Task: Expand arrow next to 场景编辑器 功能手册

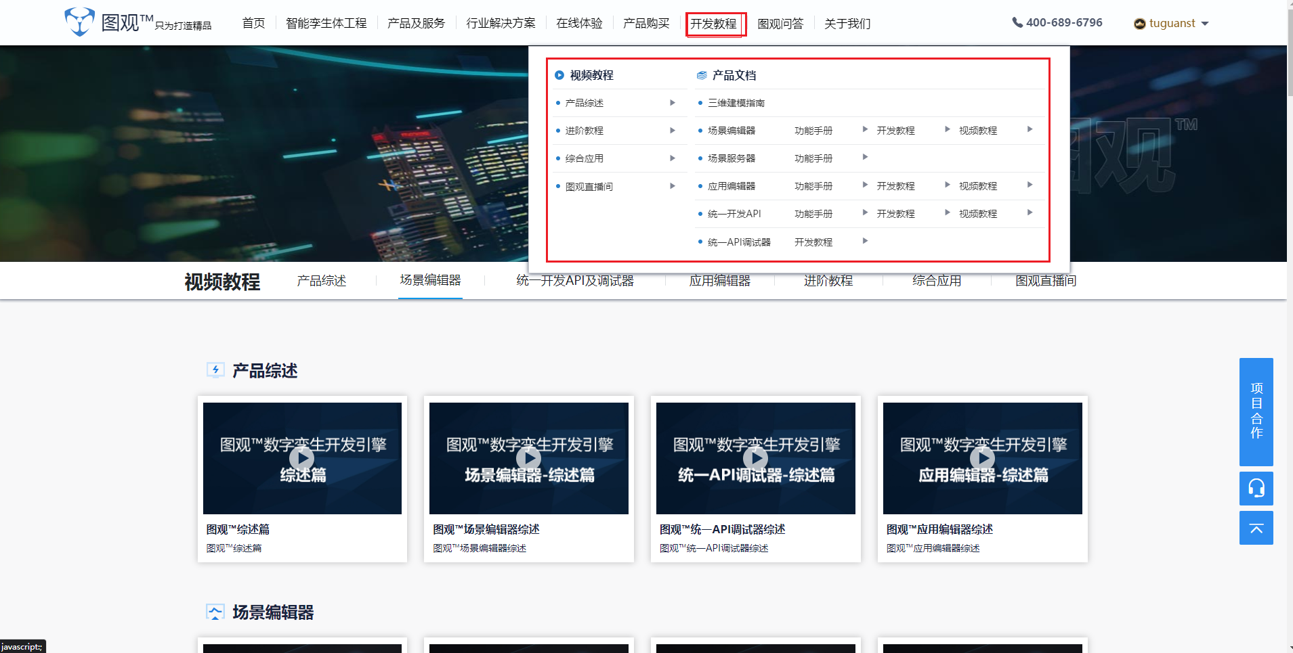Action: [x=865, y=129]
